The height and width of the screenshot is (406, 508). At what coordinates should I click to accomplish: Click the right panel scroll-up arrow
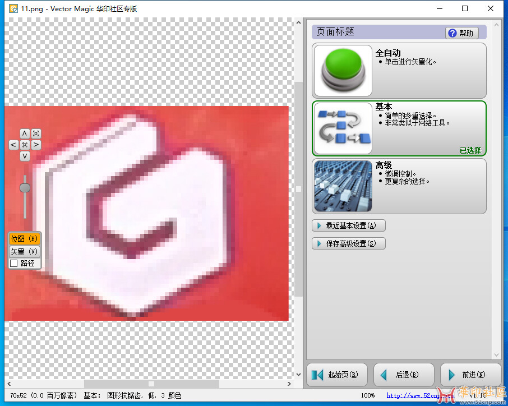pyautogui.click(x=496, y=25)
